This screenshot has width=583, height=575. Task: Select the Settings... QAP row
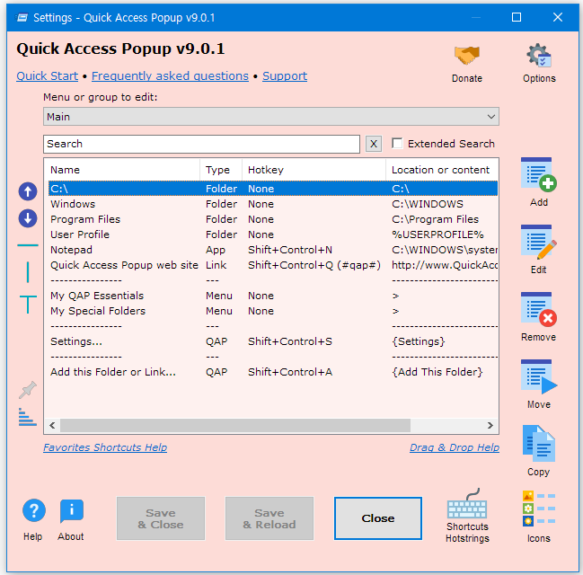(x=273, y=341)
